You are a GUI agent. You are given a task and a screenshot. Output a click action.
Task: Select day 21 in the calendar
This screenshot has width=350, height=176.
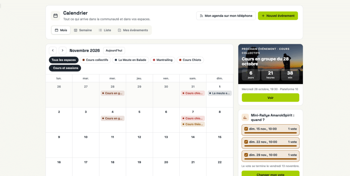(193, 162)
